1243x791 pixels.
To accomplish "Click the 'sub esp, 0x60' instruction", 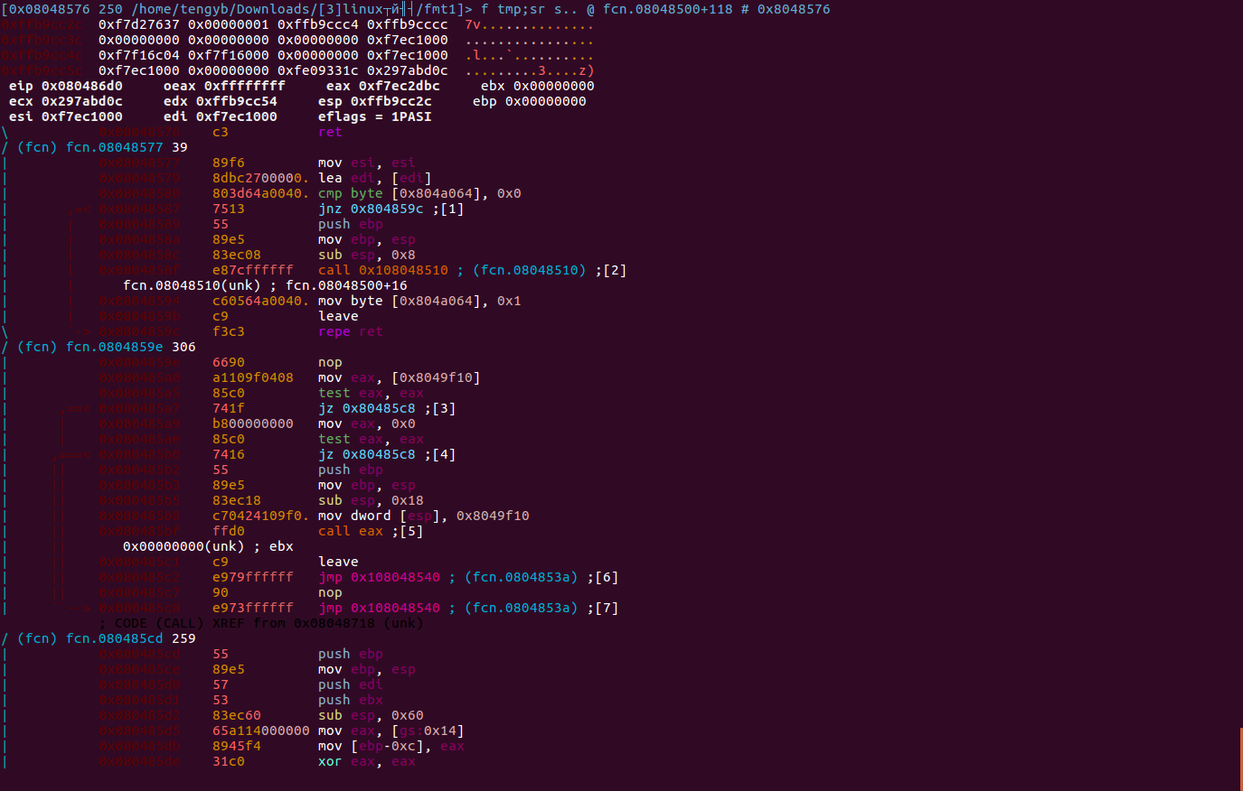I will click(x=371, y=715).
